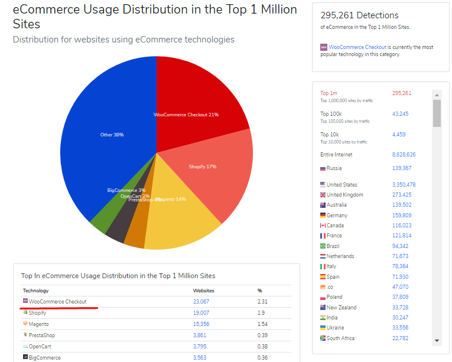Click the Ukraine flag icon

click(x=323, y=328)
